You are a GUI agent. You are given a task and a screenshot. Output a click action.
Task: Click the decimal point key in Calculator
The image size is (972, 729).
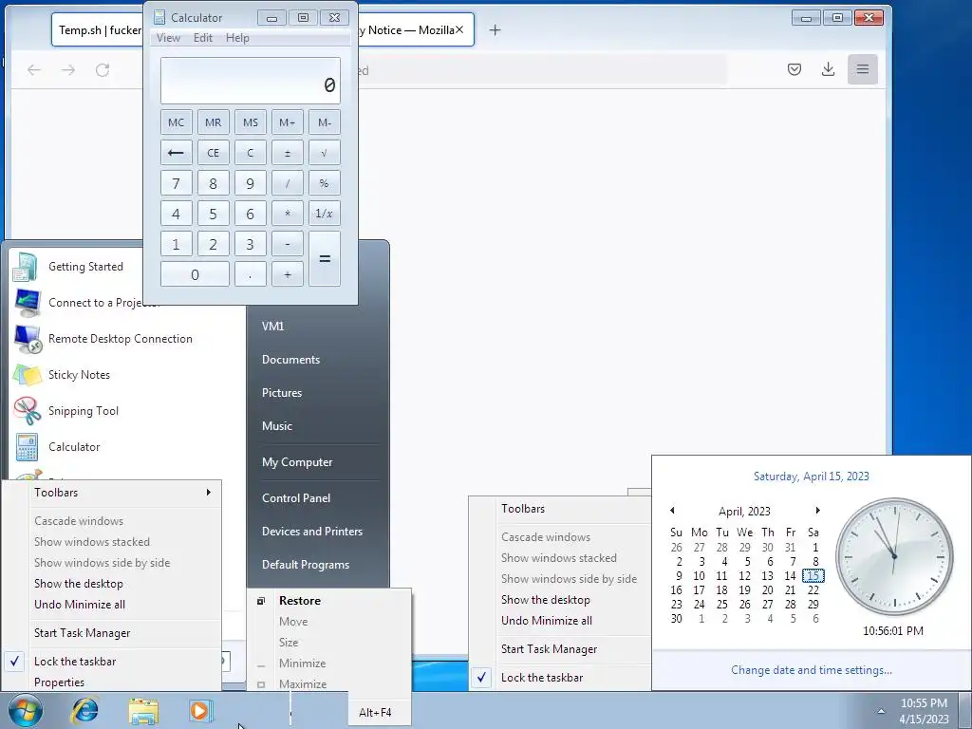(x=251, y=274)
